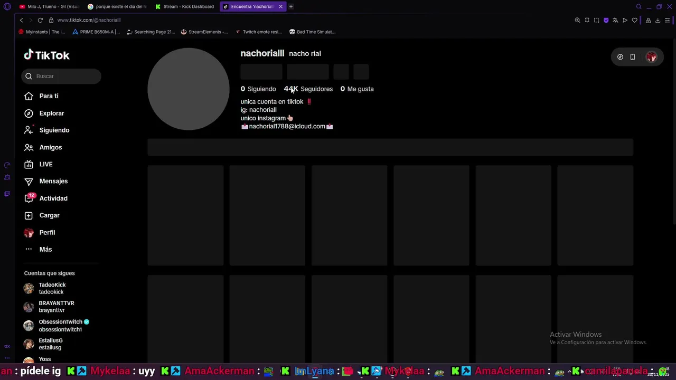The image size is (676, 380).
Task: Click the nachoriall username heading
Action: [x=262, y=53]
